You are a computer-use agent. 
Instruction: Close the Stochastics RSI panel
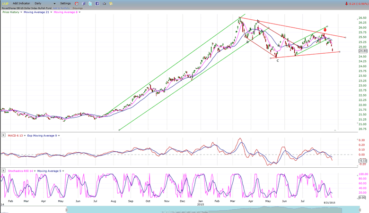tap(3, 170)
